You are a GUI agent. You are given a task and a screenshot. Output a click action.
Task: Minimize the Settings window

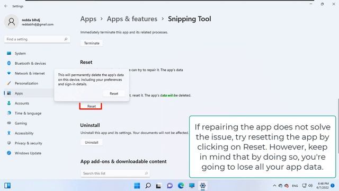click(311, 4)
